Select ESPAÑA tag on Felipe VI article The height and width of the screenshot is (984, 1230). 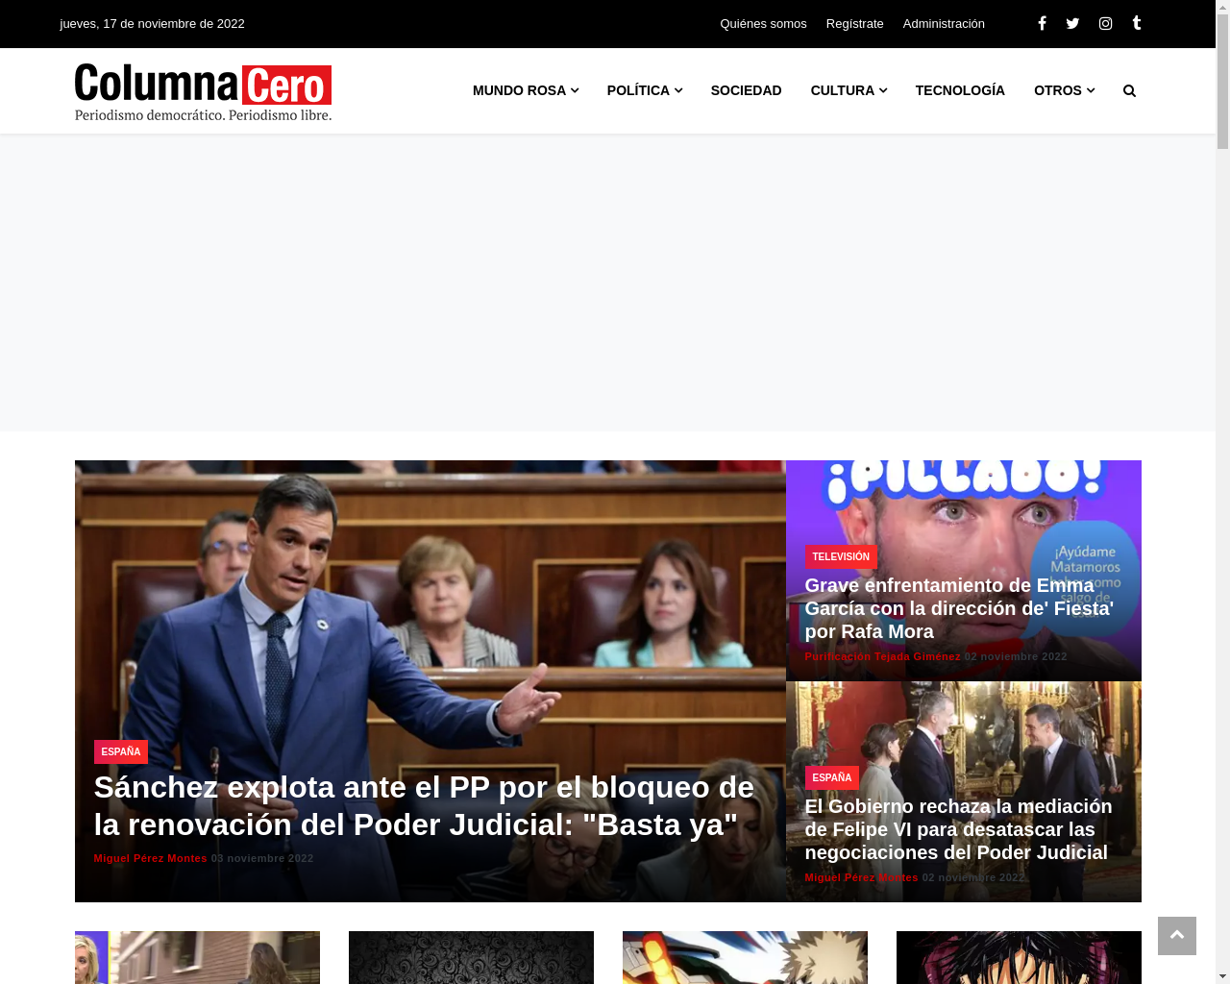click(832, 777)
